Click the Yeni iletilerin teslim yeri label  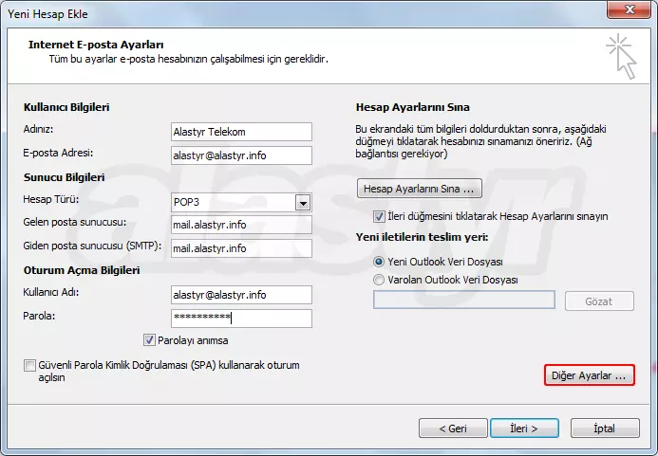tap(422, 237)
